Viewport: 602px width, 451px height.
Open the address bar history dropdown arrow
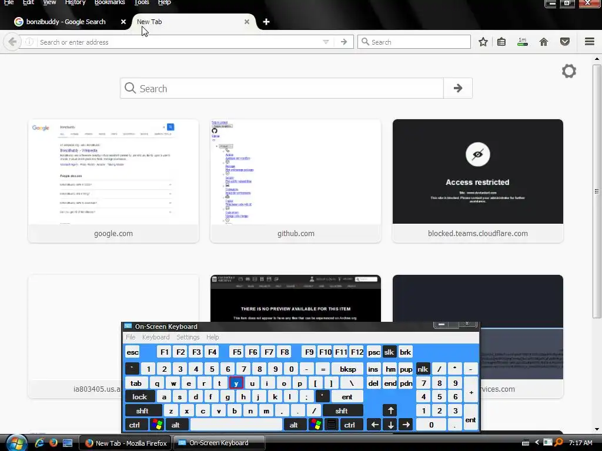pos(326,42)
